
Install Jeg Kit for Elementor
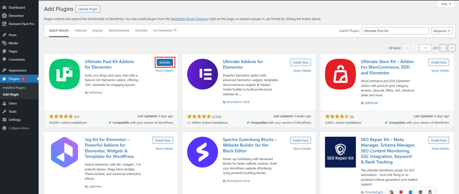coord(163,140)
